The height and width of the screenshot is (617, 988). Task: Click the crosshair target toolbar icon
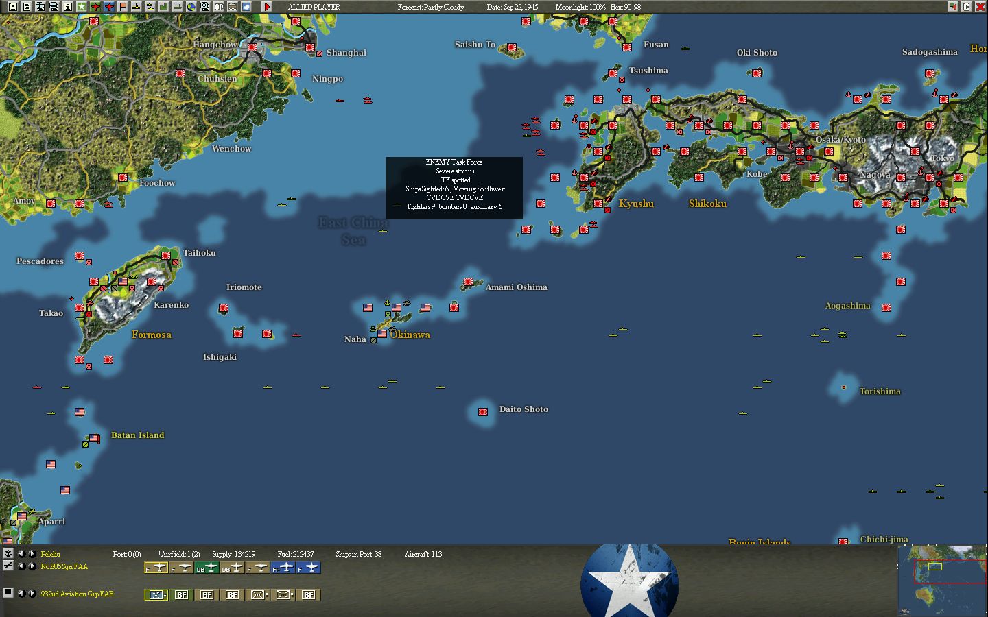[x=205, y=7]
